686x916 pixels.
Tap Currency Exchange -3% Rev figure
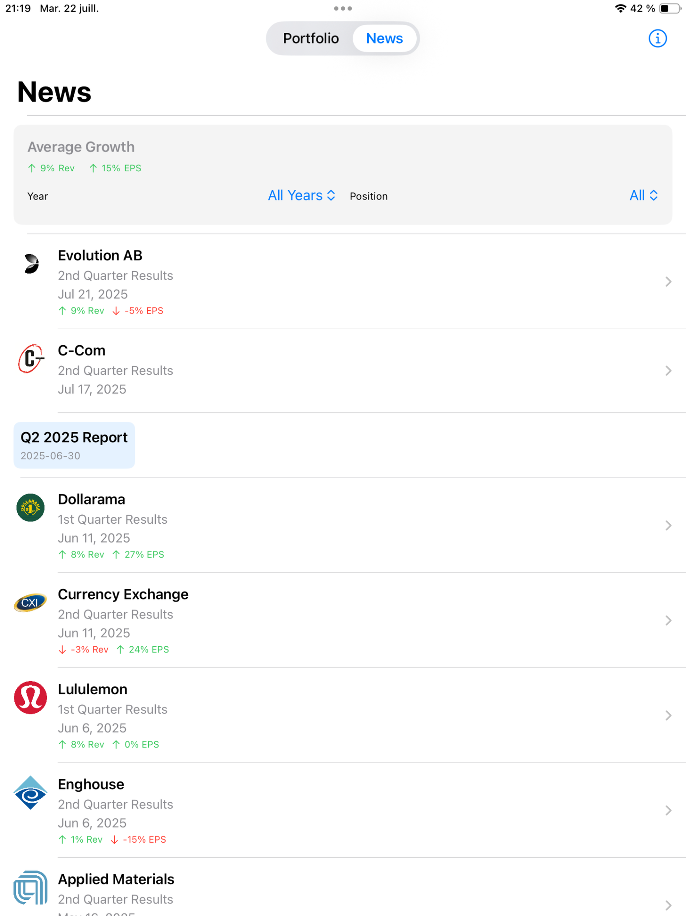coord(84,650)
